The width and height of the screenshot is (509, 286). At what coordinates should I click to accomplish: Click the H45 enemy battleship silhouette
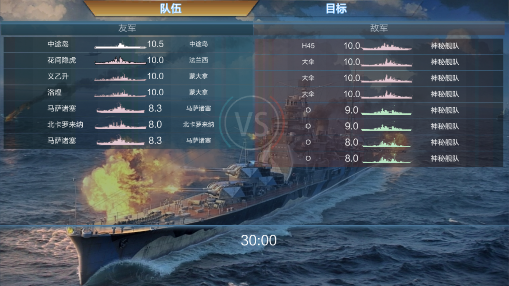point(387,47)
